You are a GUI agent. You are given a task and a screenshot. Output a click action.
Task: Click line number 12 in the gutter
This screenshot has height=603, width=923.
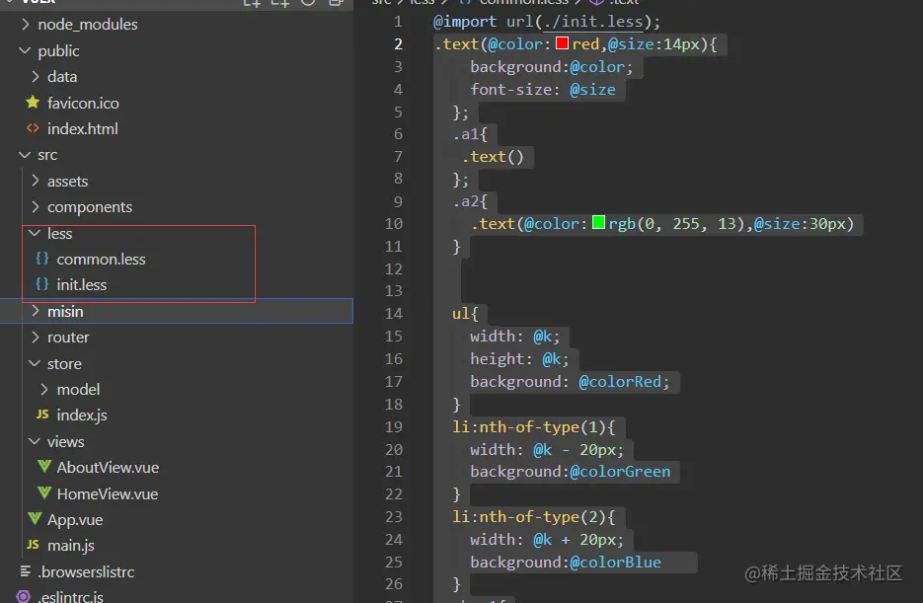pyautogui.click(x=394, y=268)
